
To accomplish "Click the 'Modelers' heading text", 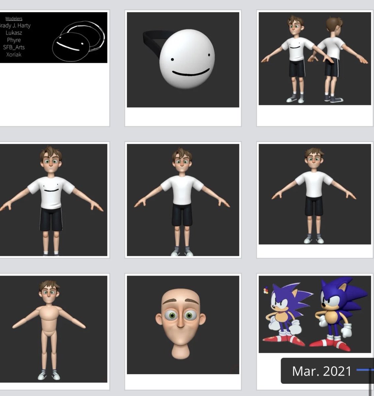I will [x=14, y=19].
